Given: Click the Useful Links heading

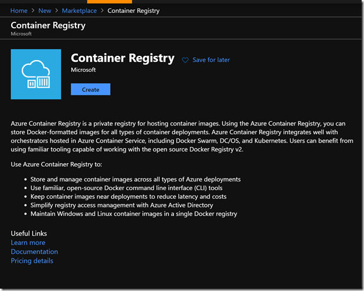Looking at the screenshot, I should click(x=29, y=233).
